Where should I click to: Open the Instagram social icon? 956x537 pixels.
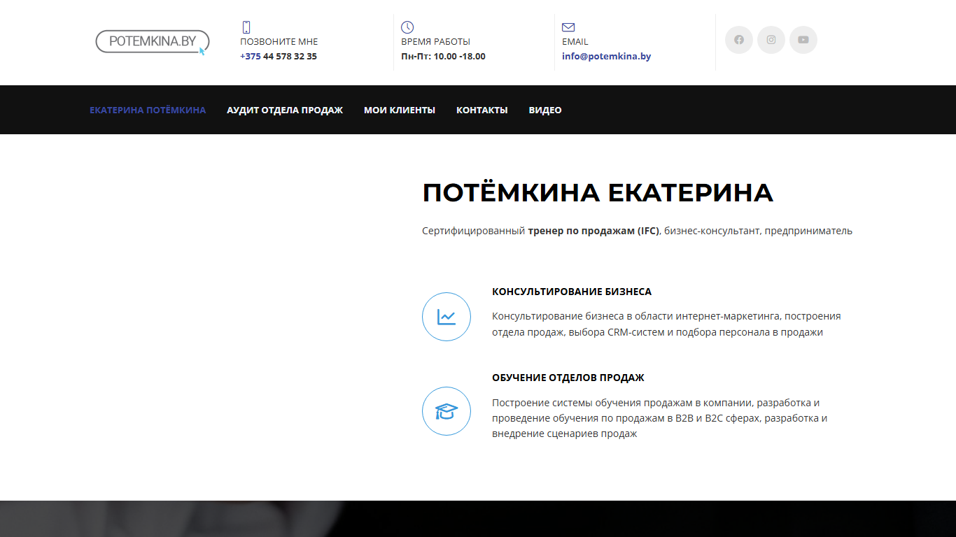click(x=771, y=40)
